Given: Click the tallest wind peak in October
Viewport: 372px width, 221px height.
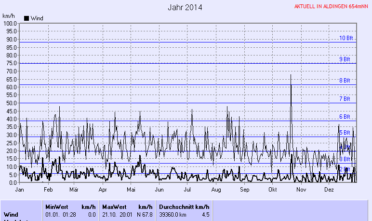Looking at the screenshot, I should [x=291, y=75].
